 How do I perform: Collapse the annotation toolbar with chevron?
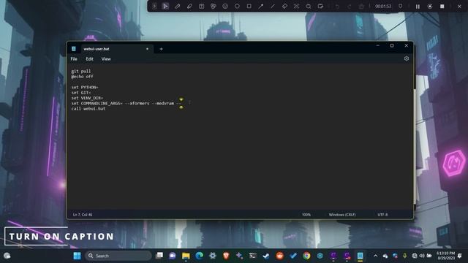click(154, 7)
